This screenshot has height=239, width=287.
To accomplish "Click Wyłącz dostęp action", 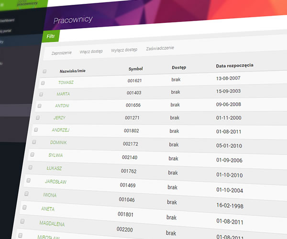I will [x=124, y=50].
